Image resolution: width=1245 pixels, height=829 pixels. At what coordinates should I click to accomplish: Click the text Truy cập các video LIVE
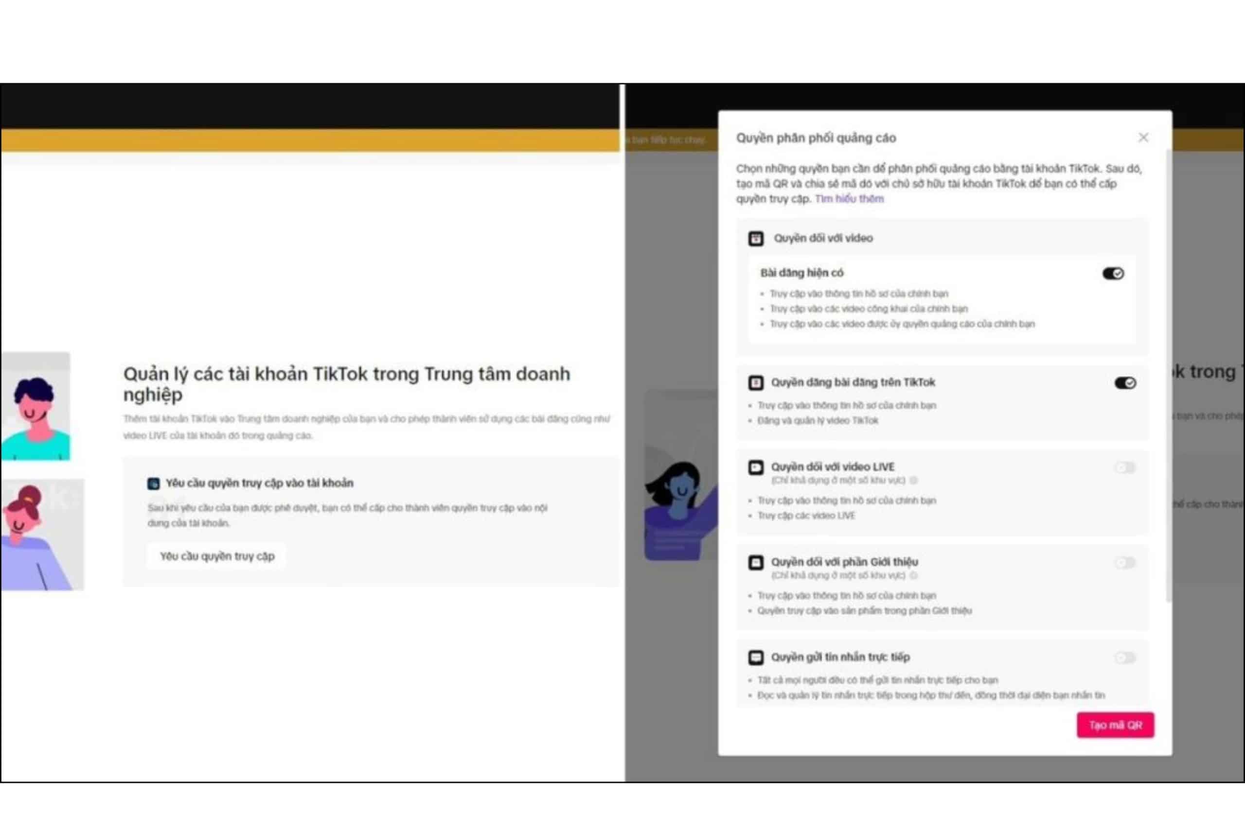click(x=806, y=516)
